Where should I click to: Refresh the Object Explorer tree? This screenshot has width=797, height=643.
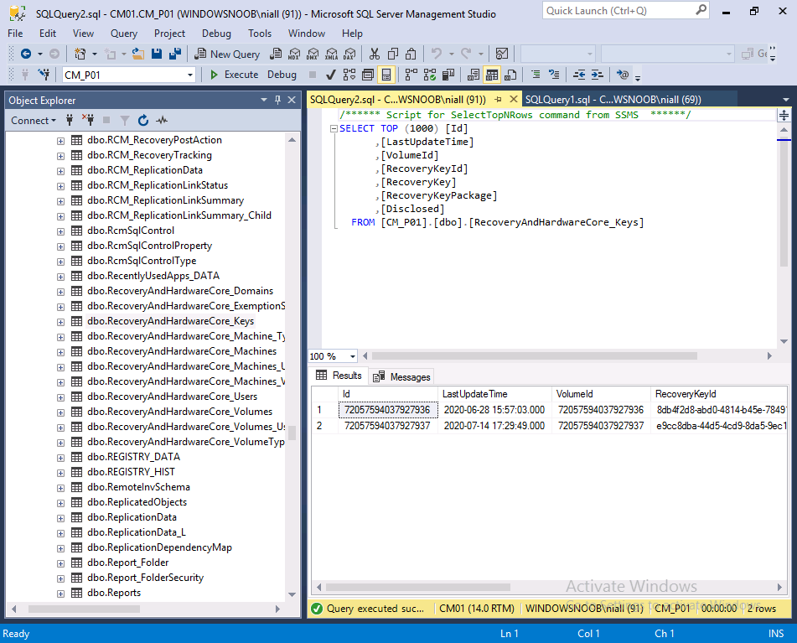coord(143,121)
